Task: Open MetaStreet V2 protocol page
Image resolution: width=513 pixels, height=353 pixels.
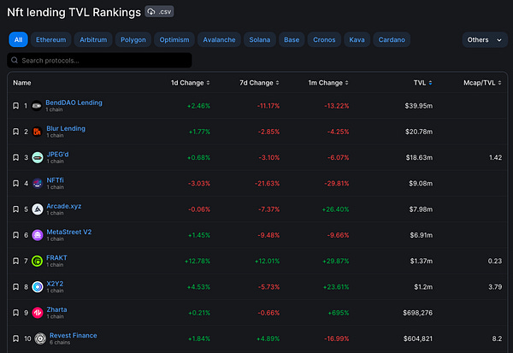Action: (69, 232)
